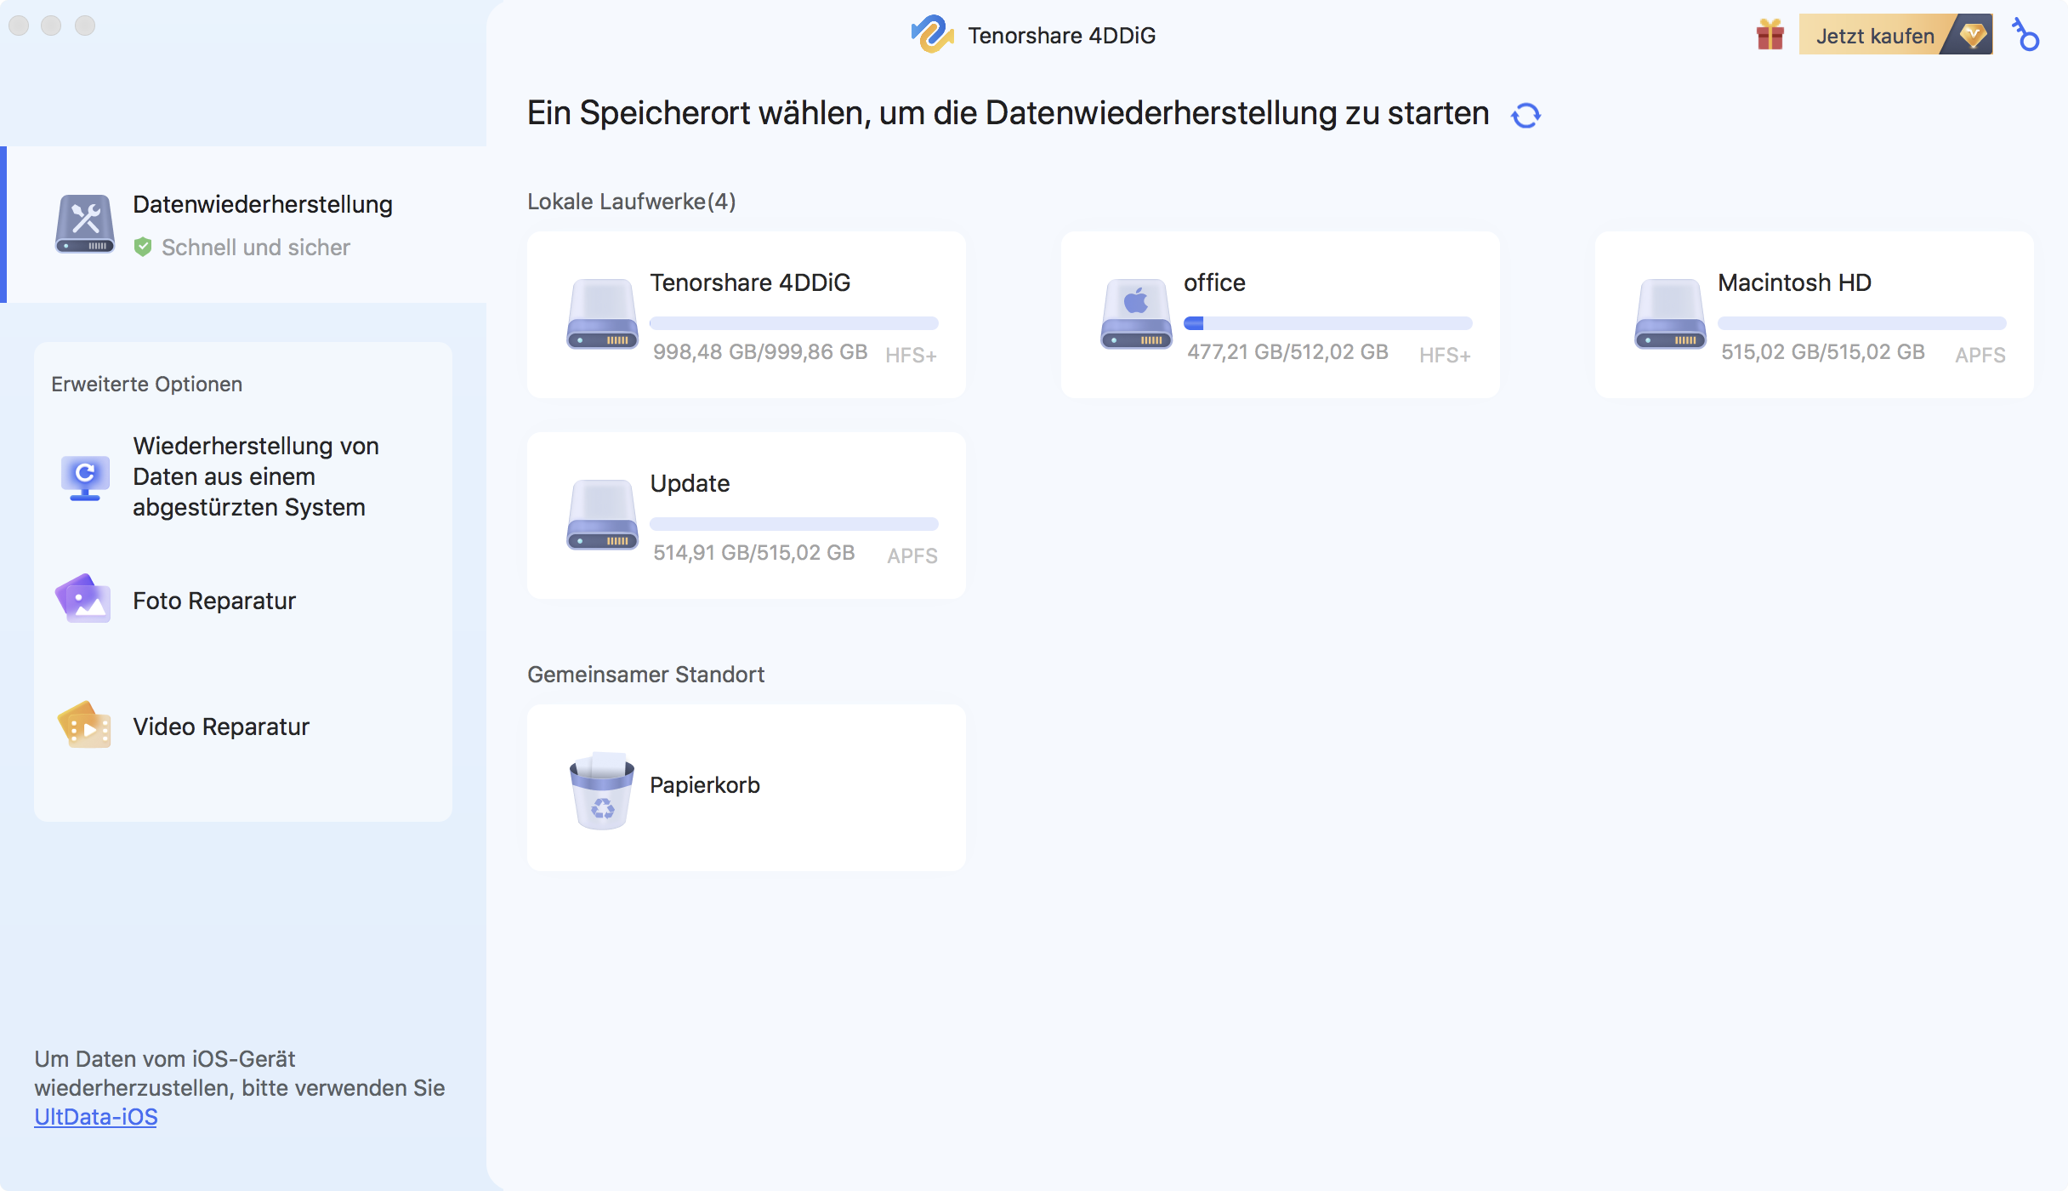The width and height of the screenshot is (2068, 1191).
Task: Click the office drive usage bar
Action: (1328, 323)
